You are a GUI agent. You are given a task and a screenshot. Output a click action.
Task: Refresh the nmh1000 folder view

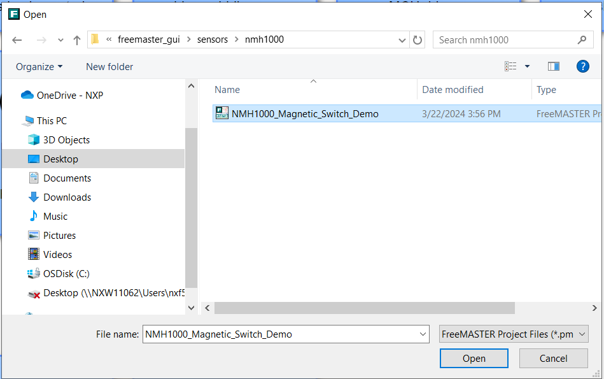click(x=417, y=40)
